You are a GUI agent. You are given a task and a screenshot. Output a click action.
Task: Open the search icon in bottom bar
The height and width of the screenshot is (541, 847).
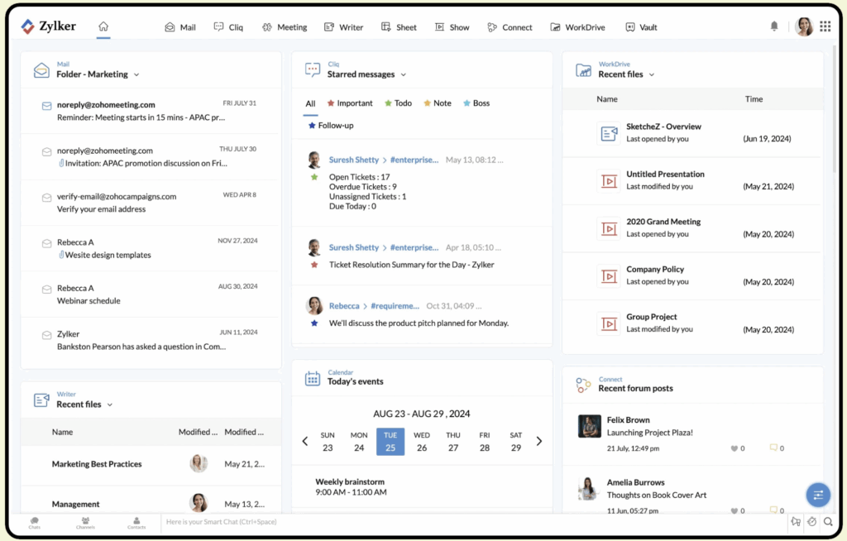[x=828, y=522]
